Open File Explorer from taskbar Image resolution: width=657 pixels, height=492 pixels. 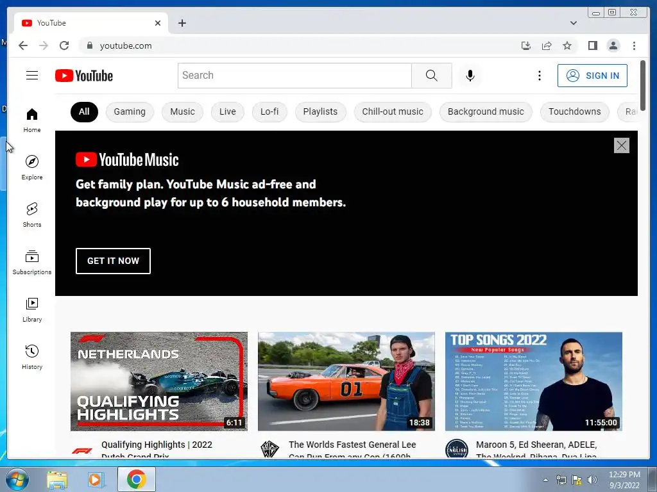57,479
